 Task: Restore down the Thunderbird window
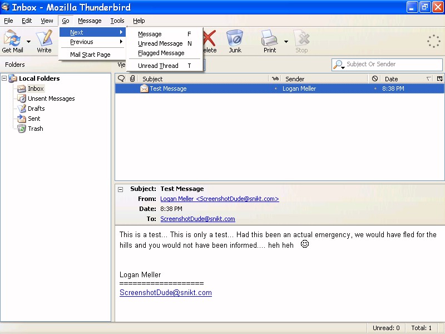(424, 7)
